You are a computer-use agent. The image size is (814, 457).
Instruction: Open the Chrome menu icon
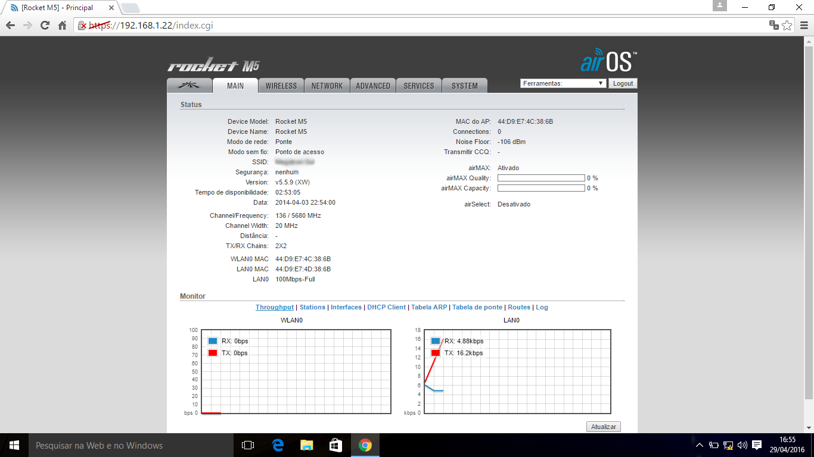pyautogui.click(x=804, y=26)
